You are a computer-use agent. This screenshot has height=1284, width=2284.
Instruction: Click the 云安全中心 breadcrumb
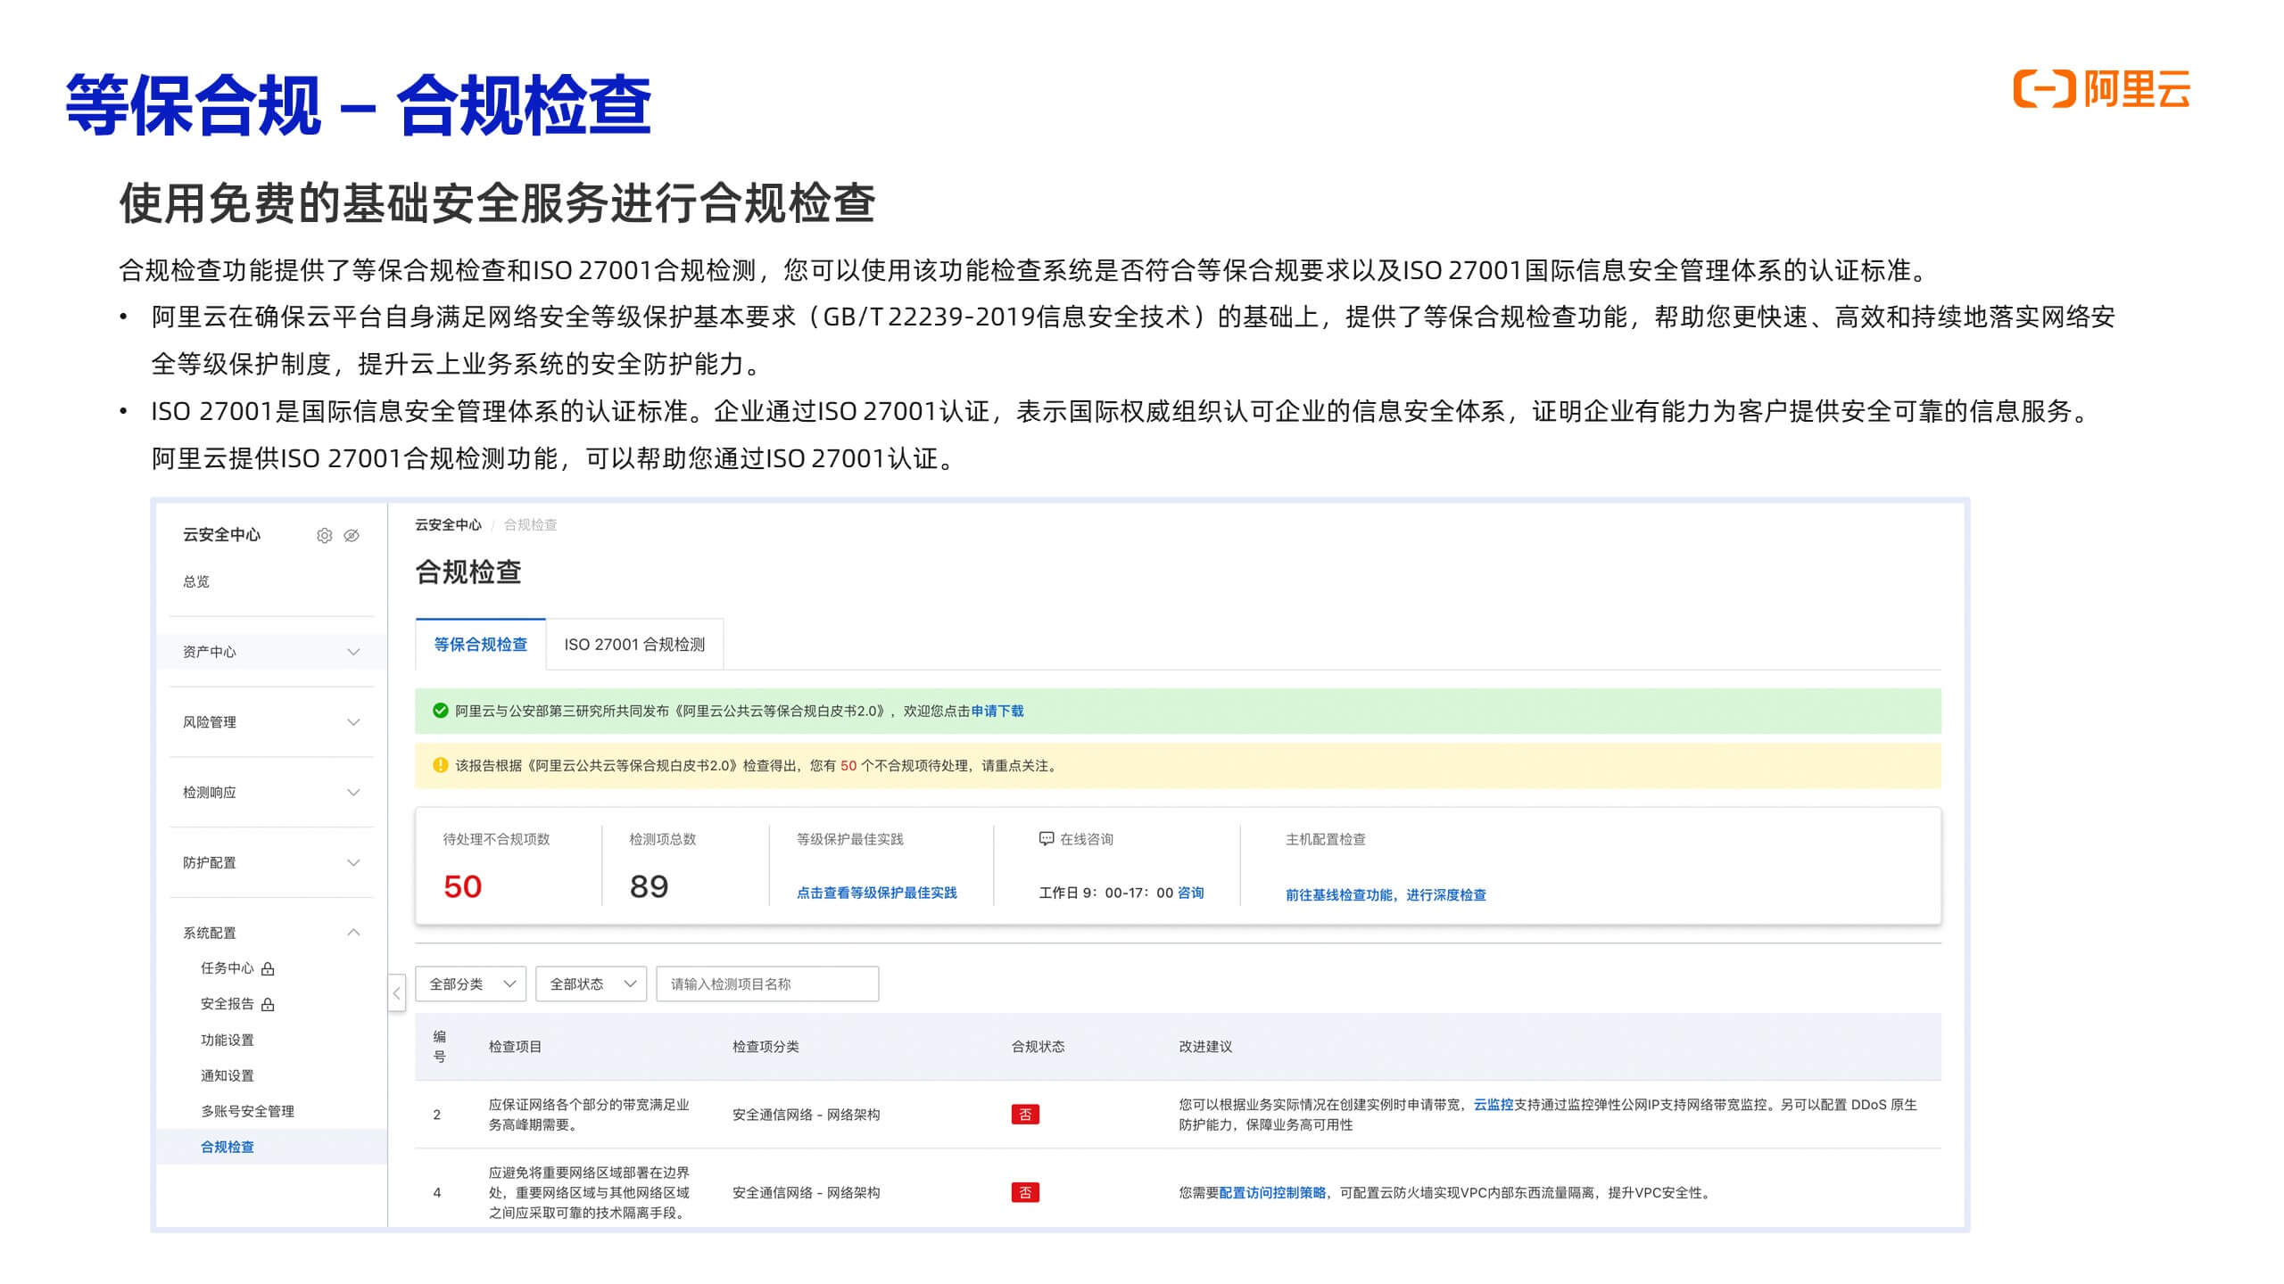[x=448, y=524]
